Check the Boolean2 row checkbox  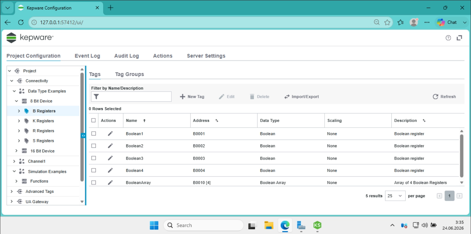point(93,146)
